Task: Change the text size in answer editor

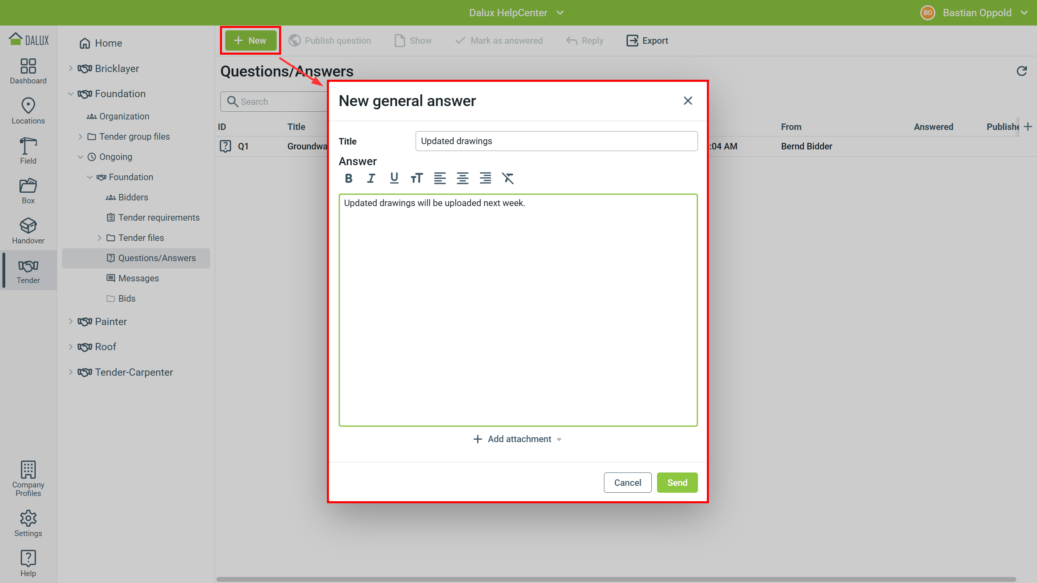Action: [417, 178]
